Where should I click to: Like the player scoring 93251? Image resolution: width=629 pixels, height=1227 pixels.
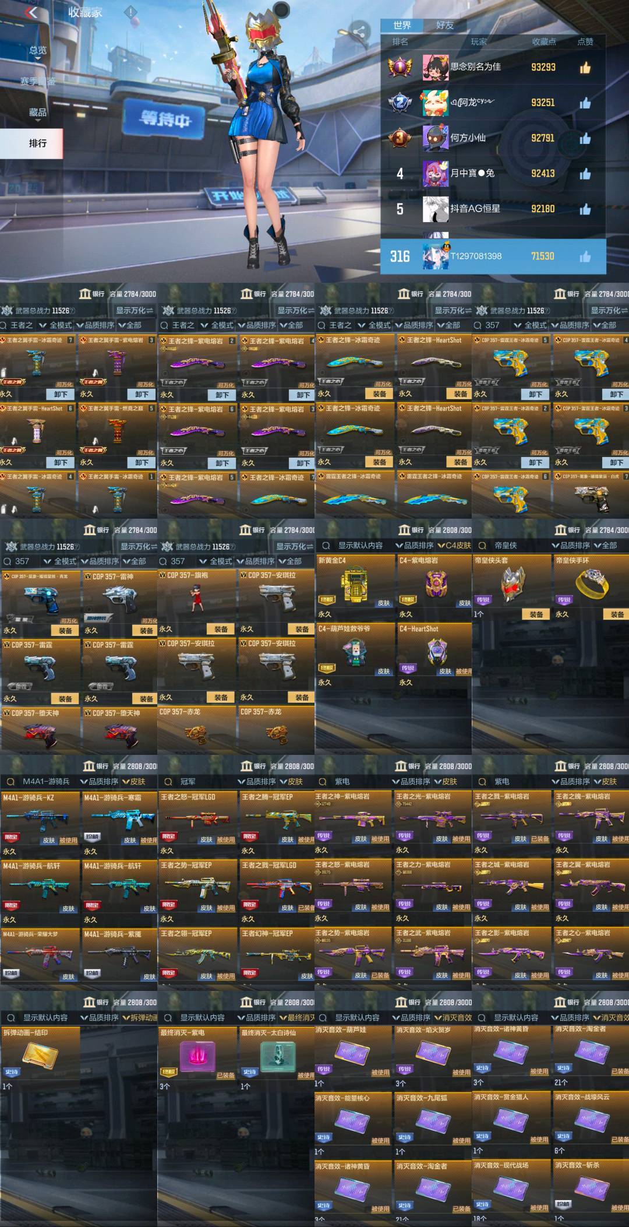pos(585,103)
